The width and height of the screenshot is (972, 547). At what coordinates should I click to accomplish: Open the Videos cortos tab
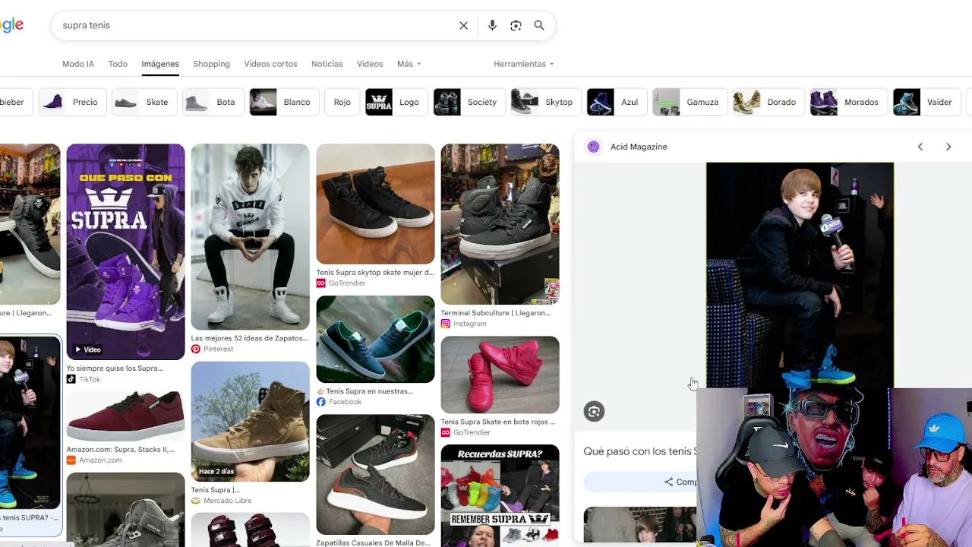pos(270,64)
